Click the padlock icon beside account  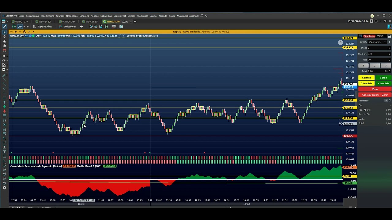pos(390,36)
